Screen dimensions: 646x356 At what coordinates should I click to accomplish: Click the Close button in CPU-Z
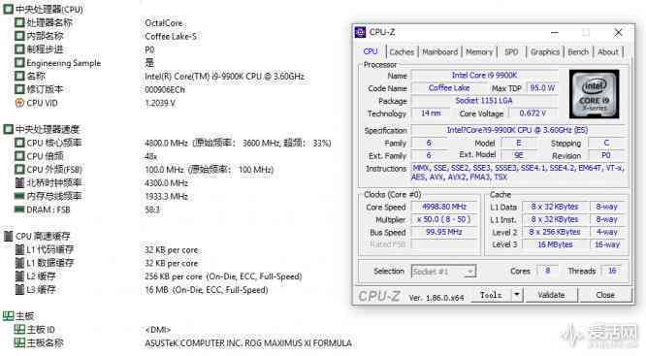[605, 295]
